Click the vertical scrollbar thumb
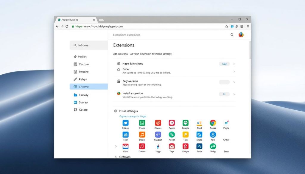 [x=250, y=50]
